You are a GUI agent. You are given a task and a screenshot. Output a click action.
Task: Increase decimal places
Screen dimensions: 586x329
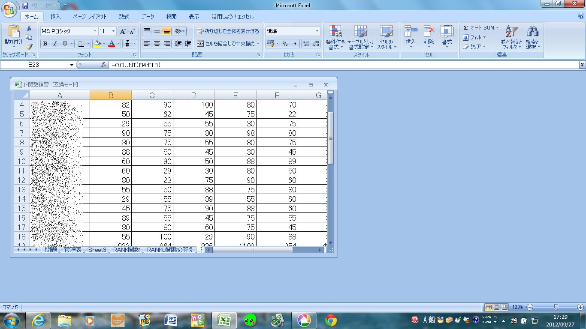pyautogui.click(x=306, y=44)
